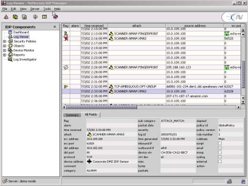248x186 pixels.
Task: Click the green page-copy toolbar icon
Action: point(24,17)
